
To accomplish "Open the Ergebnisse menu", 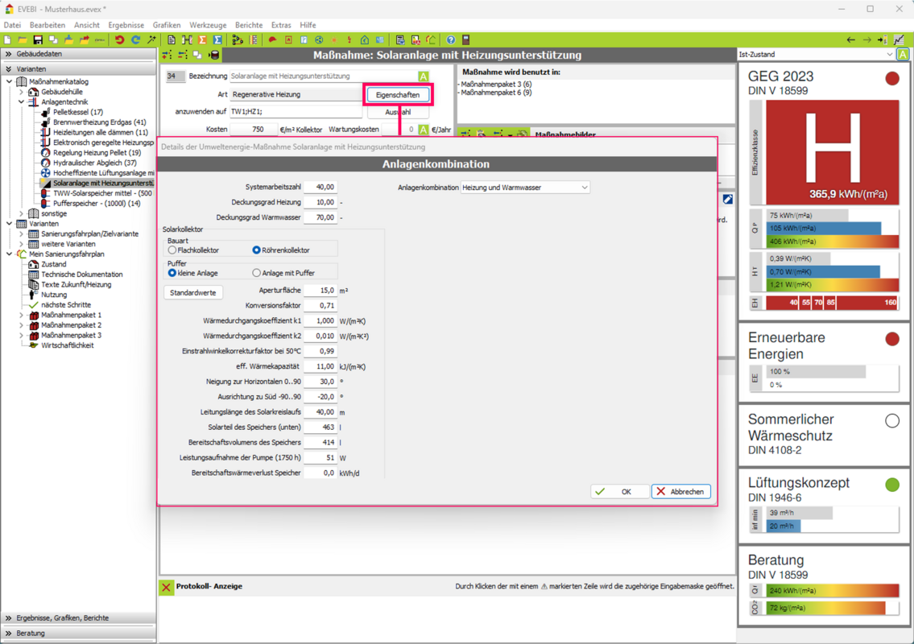I will point(126,25).
